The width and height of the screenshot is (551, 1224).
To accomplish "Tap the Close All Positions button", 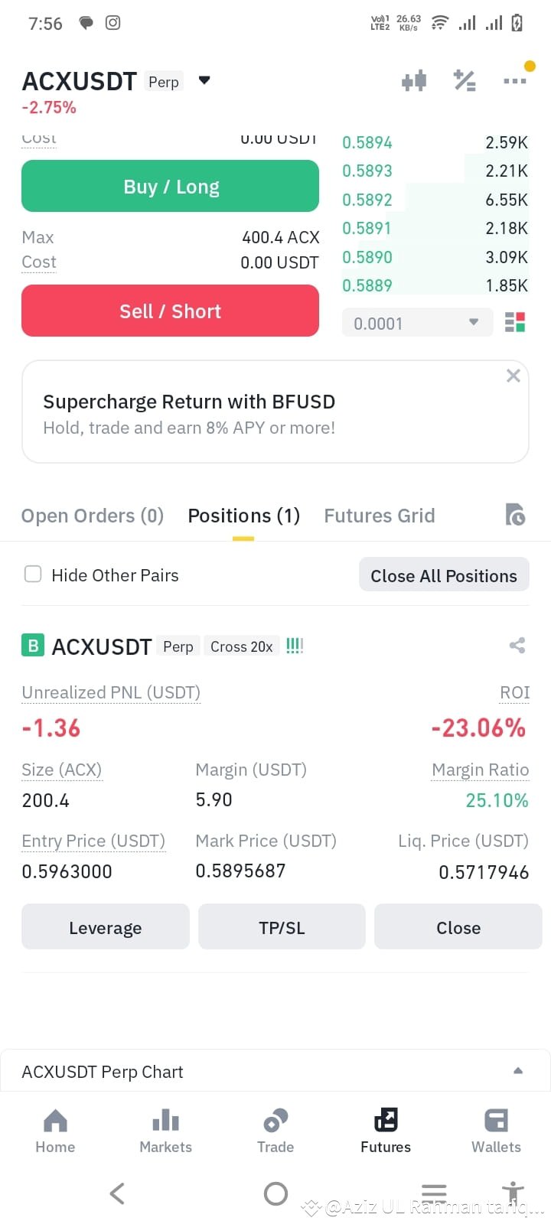I will pos(444,575).
